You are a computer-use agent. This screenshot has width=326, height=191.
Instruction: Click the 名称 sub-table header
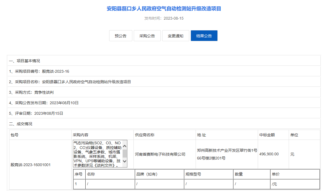click(x=110, y=174)
